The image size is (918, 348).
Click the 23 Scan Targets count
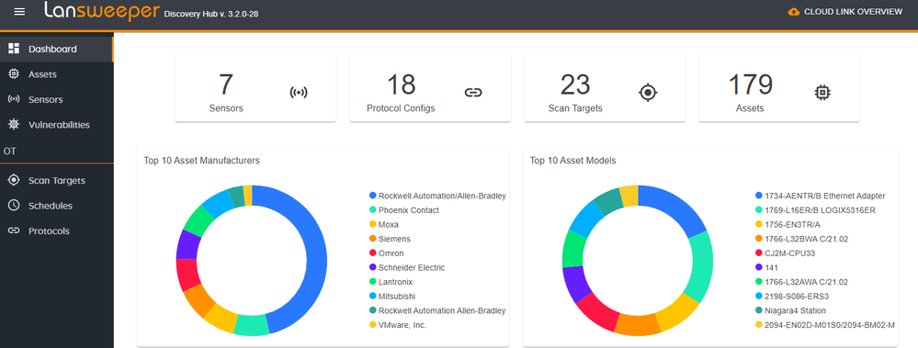[575, 84]
